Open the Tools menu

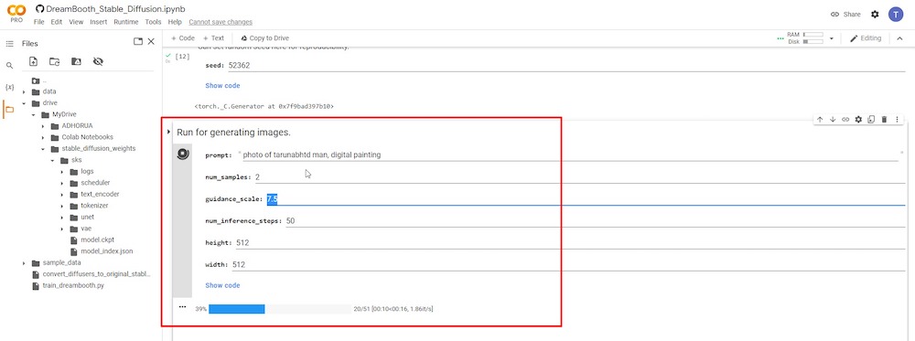tap(153, 22)
